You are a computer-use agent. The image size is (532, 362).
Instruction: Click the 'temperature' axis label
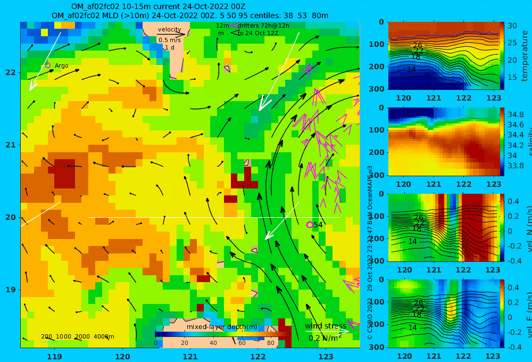(x=525, y=56)
